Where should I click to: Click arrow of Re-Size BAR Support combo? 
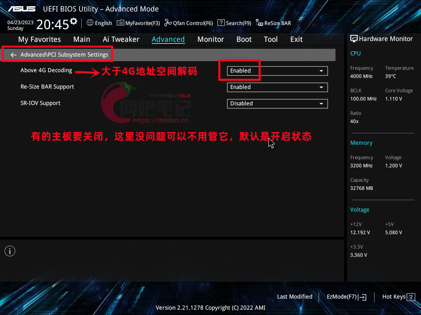321,87
